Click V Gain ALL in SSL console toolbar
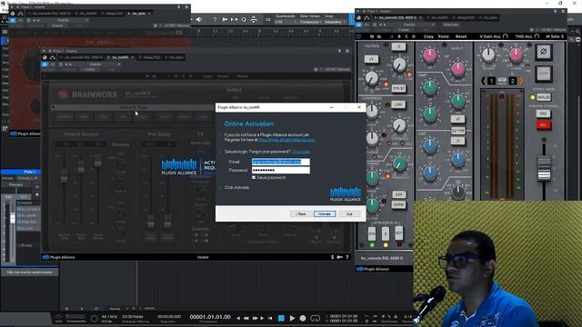 coord(494,36)
